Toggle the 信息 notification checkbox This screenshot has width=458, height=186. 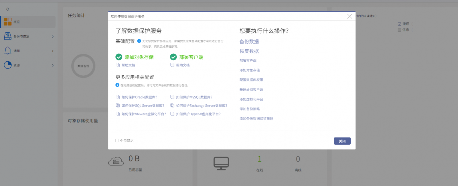(400, 30)
